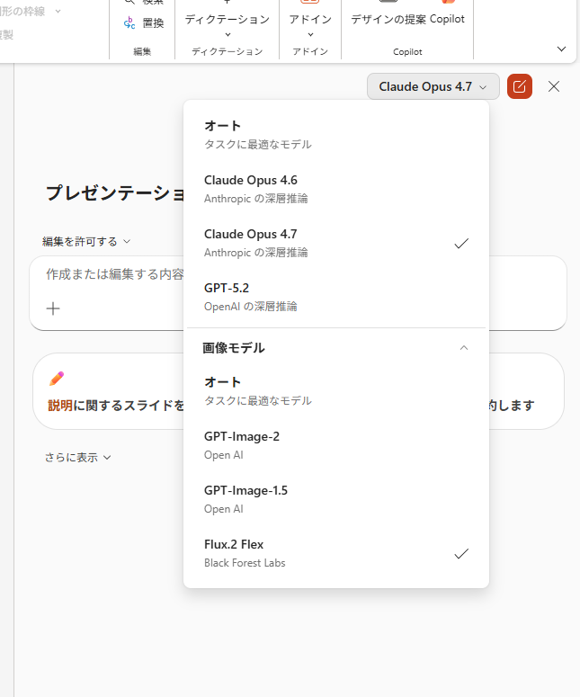Select GPT-5.2 model
580x697 pixels.
tap(336, 297)
